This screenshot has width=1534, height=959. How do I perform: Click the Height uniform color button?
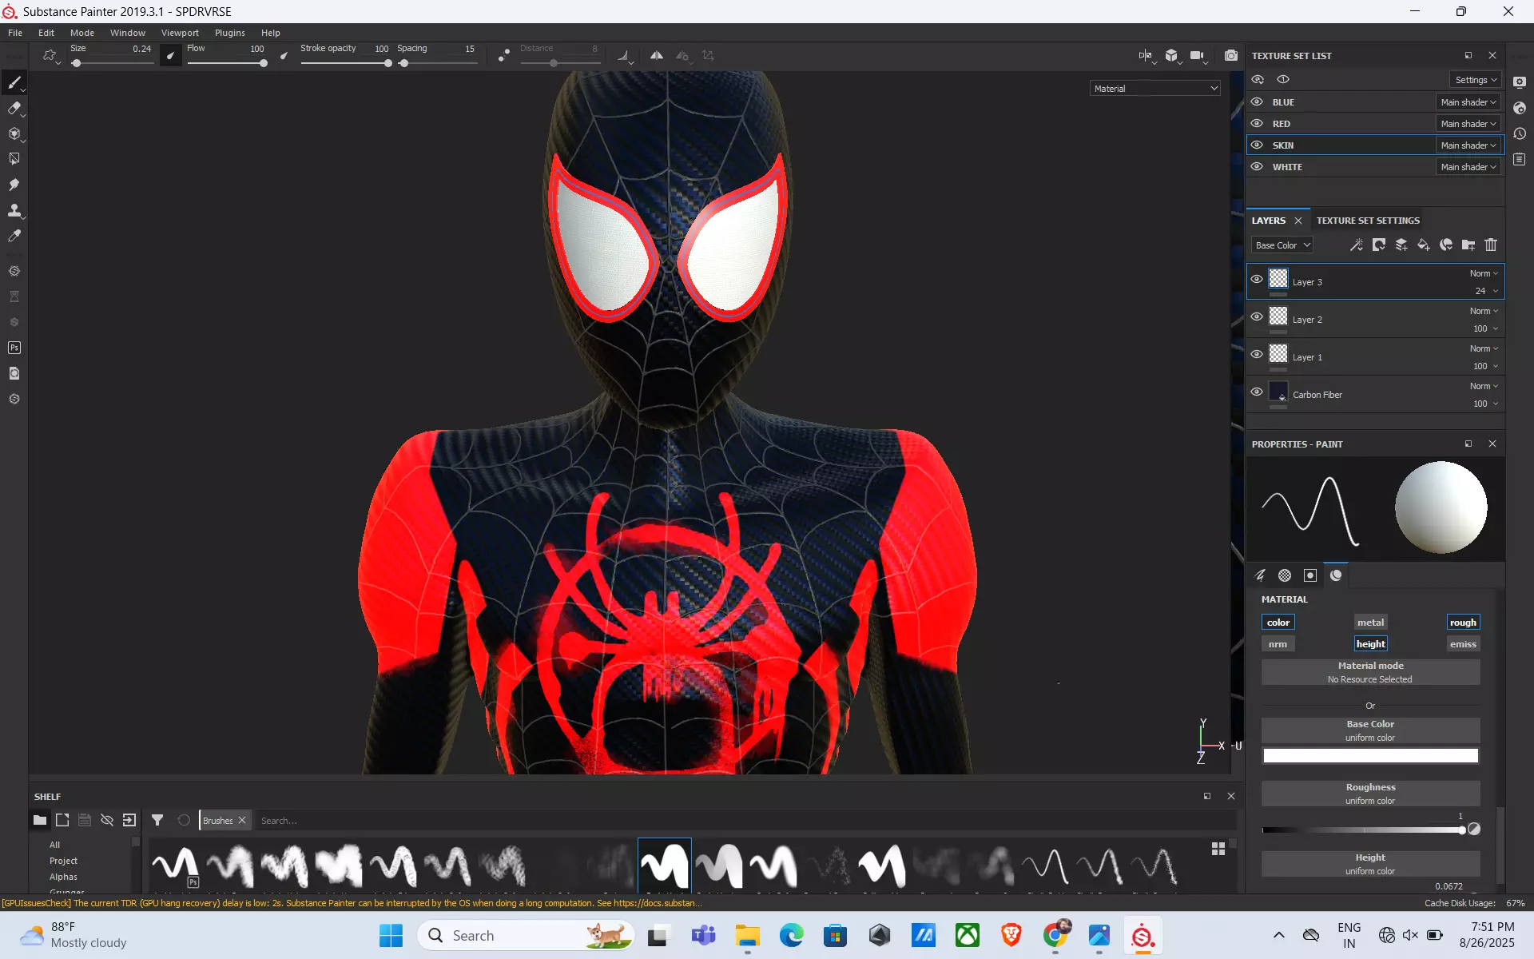1370,864
